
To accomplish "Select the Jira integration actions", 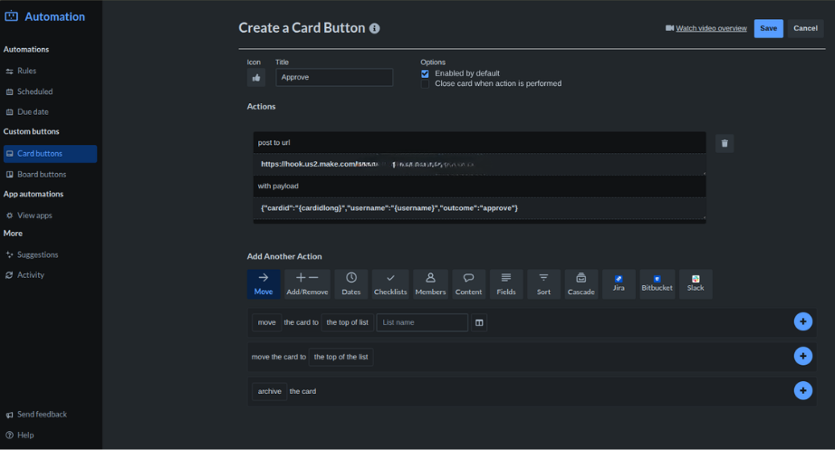I will [x=619, y=283].
